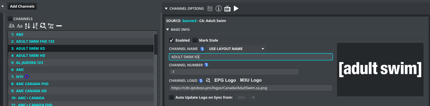Viewport: 430px width, 106px height.
Task: Click the blue sync icon beside NTV
Action: tap(27, 77)
